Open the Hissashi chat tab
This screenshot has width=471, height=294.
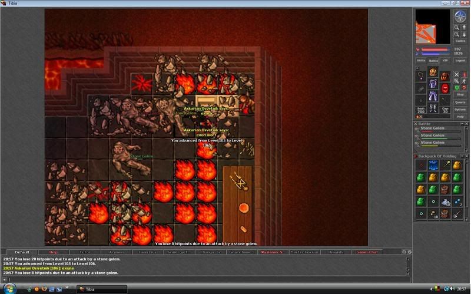point(336,252)
